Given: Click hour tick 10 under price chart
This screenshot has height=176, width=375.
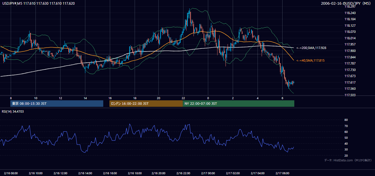Looking at the screenshot, I should [x=36, y=98].
